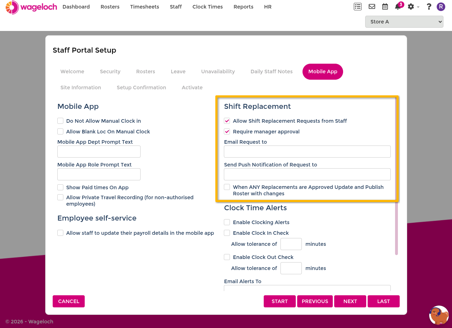
Task: Open the Staff menu item
Action: 176,7
